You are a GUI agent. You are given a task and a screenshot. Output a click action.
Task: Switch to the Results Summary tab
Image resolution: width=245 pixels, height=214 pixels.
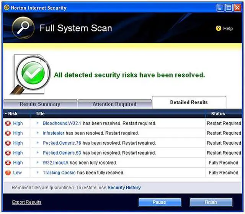point(40,104)
